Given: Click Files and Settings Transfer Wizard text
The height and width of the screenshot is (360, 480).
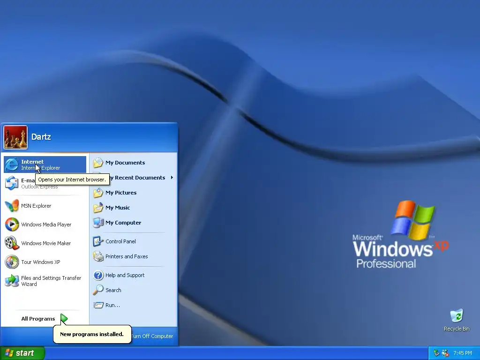Looking at the screenshot, I should click(x=51, y=281).
